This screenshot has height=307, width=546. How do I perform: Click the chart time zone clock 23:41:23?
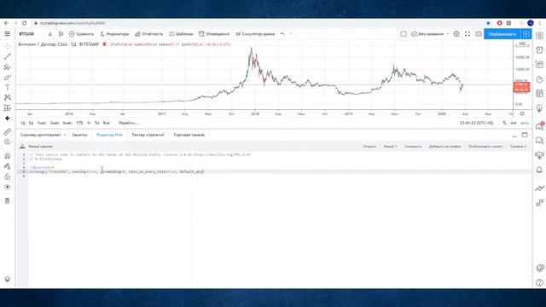tap(476, 123)
